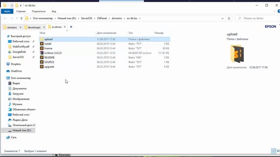Close the domains tab
Viewport: 280px width, 157px height.
21,27
